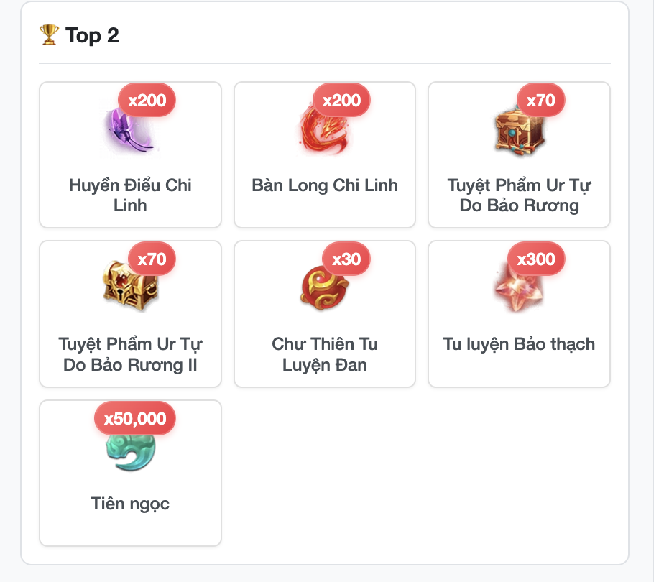Select the Tuyệt Phẩm Ur Tự Do Bảo Rương chest icon
The height and width of the screenshot is (582, 664).
[519, 129]
